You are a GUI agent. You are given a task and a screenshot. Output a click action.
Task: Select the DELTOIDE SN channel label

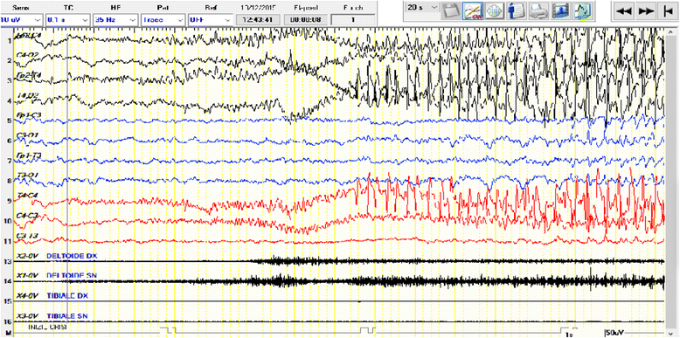[x=72, y=276]
